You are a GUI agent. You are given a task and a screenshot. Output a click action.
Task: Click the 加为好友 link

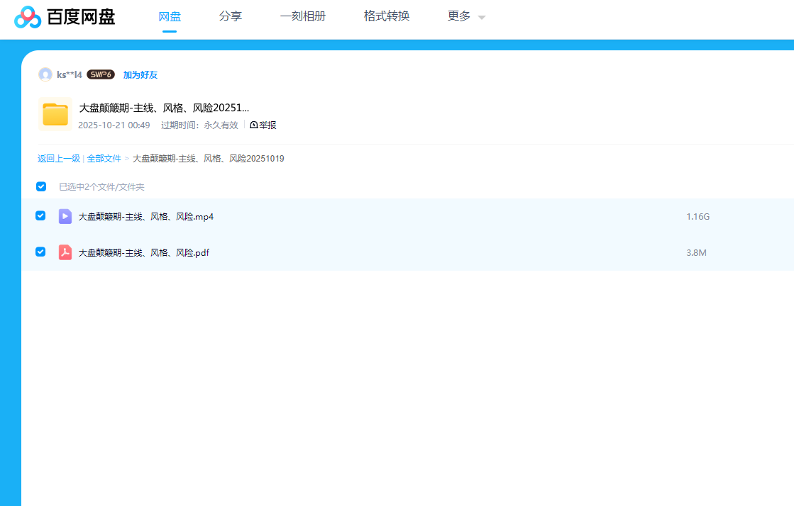click(x=140, y=74)
